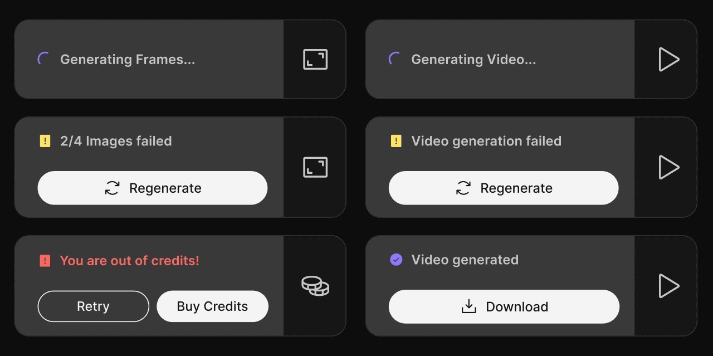713x356 pixels.
Task: Click Regenerate under 2/4 Images failed
Action: (153, 188)
